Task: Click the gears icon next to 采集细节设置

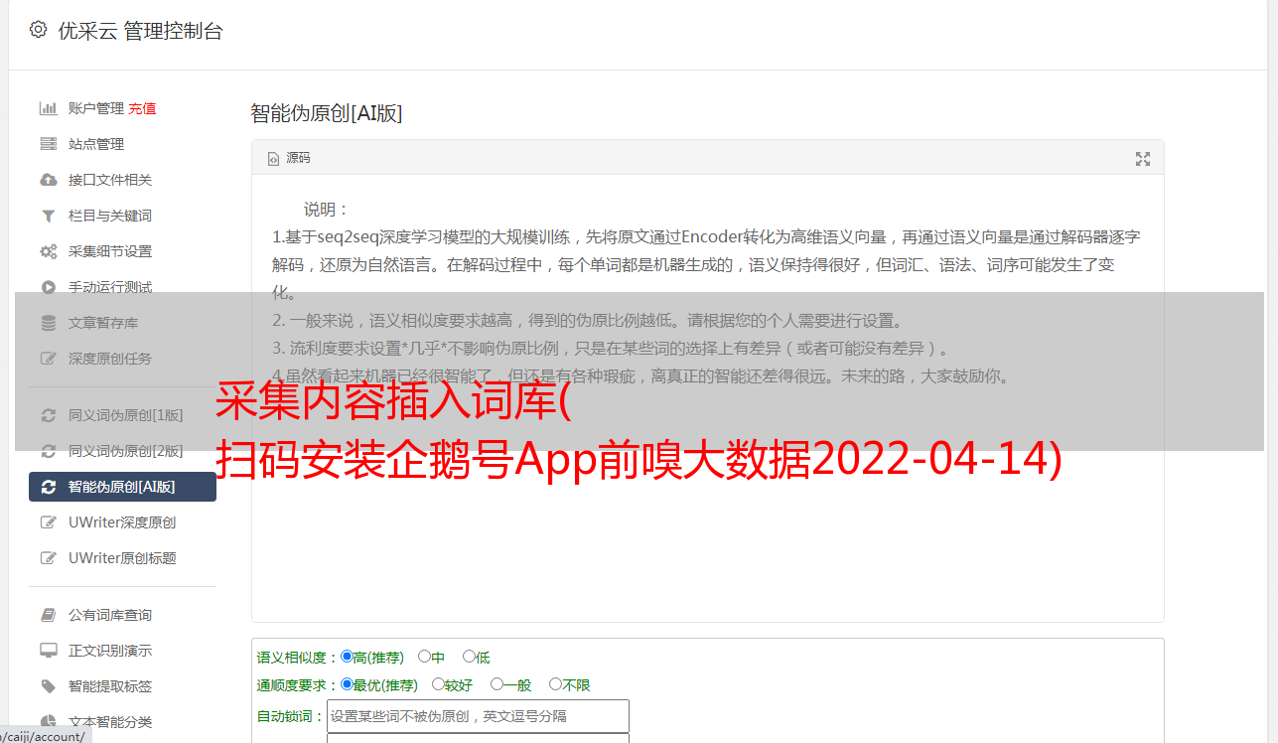Action: [48, 251]
